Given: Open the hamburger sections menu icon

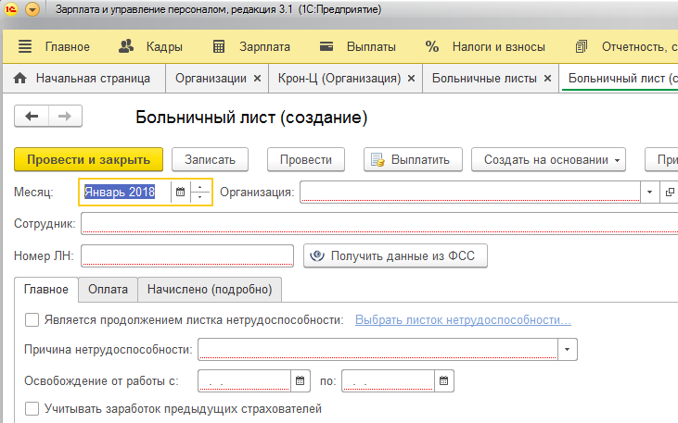Looking at the screenshot, I should (x=25, y=46).
